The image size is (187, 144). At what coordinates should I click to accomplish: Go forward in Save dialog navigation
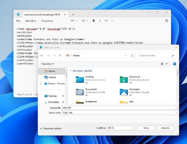click(x=48, y=55)
